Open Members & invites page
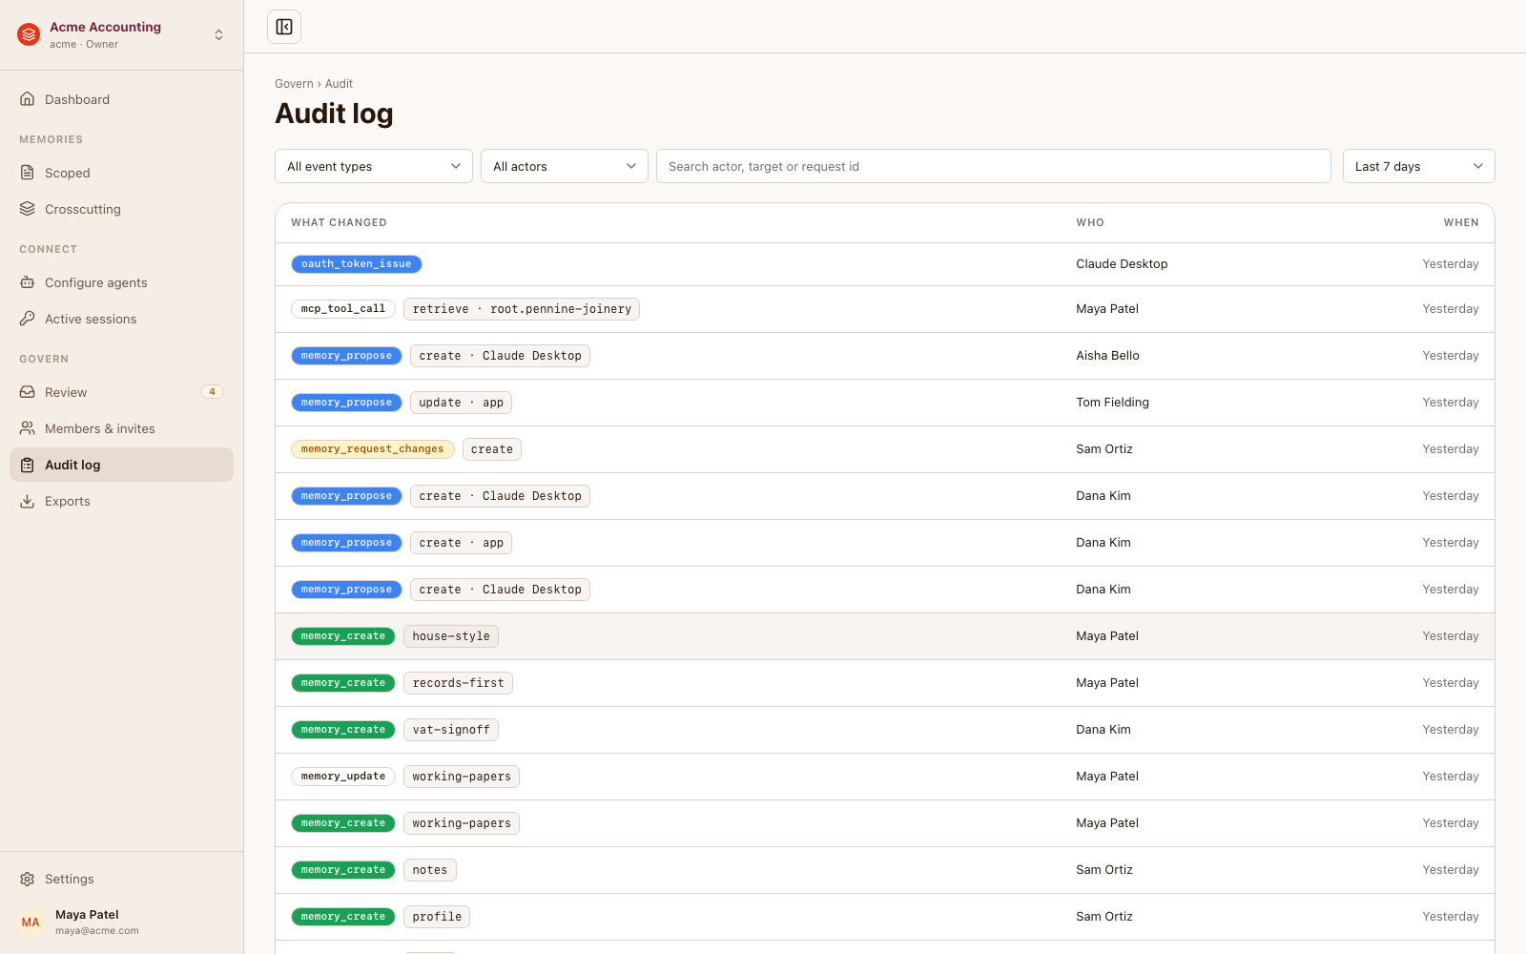This screenshot has width=1526, height=954. 121,428
